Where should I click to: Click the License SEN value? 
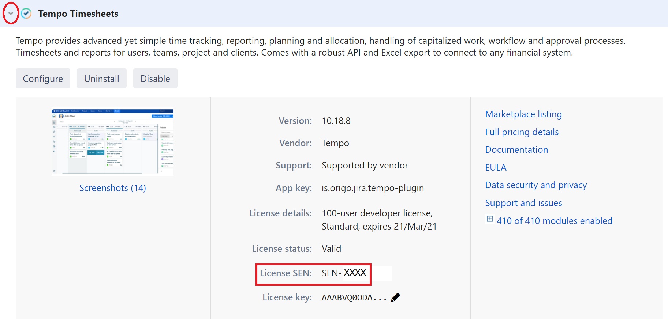(x=344, y=273)
